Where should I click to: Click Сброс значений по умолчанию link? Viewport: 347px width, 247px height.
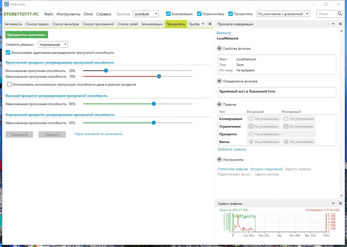click(98, 134)
